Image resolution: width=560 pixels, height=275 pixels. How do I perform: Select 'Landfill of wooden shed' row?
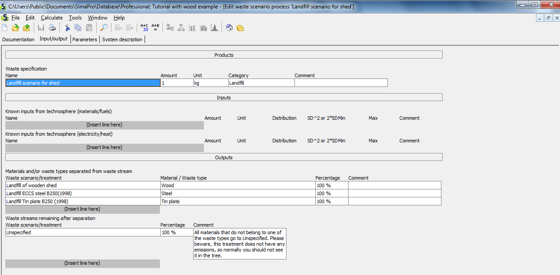[83, 185]
